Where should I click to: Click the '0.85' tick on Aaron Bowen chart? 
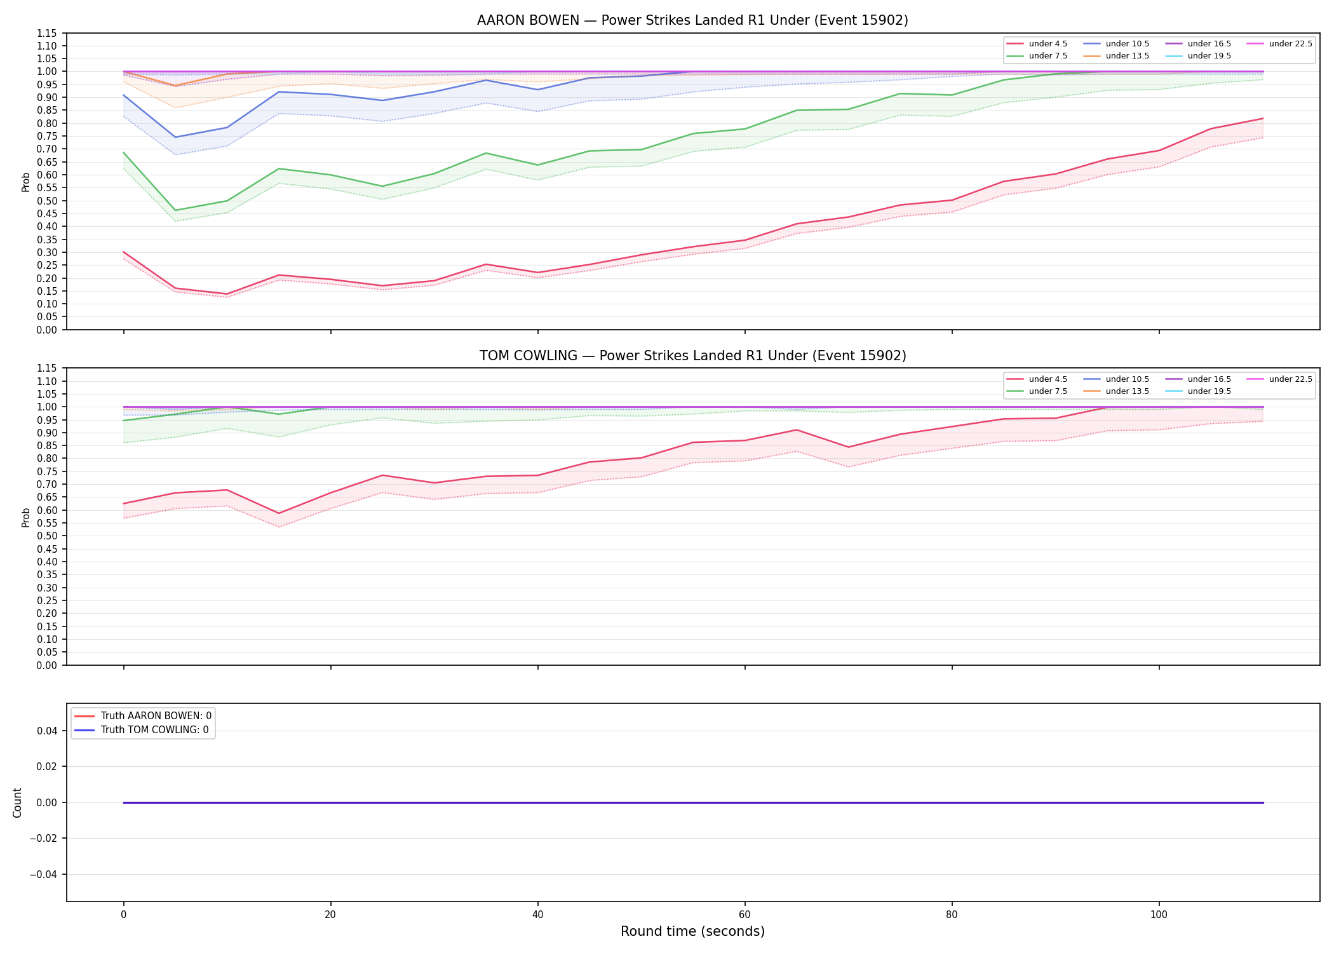(47, 111)
